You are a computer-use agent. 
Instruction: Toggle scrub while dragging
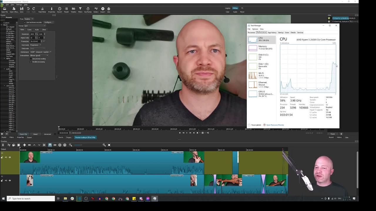click(55, 145)
